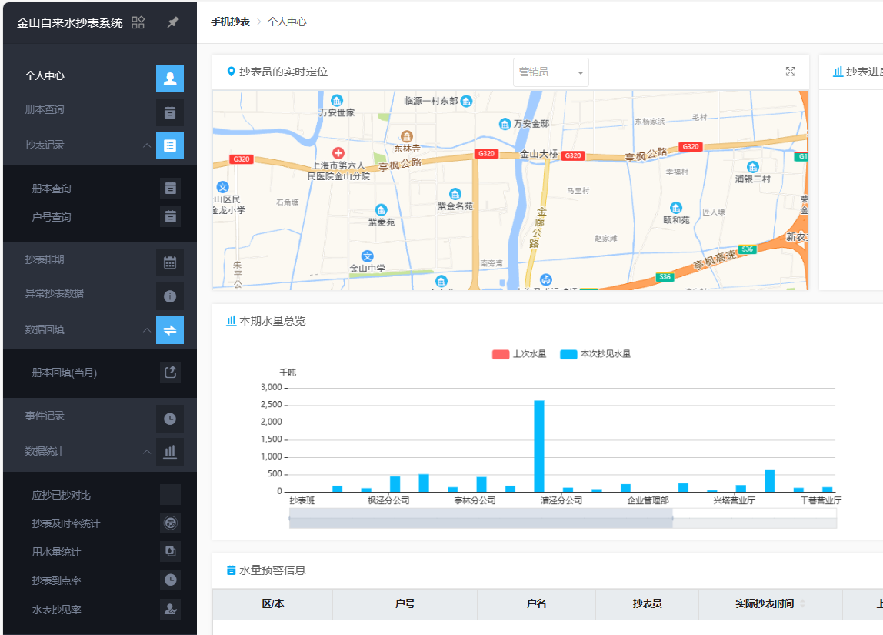The height and width of the screenshot is (635, 883).
Task: Click the clock icon next to 事件记录
Action: [x=170, y=418]
